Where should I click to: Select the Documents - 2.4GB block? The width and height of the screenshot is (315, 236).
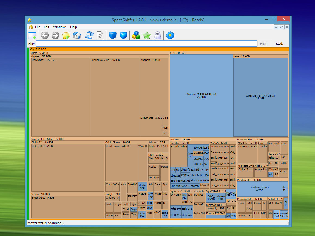pyautogui.click(x=151, y=126)
